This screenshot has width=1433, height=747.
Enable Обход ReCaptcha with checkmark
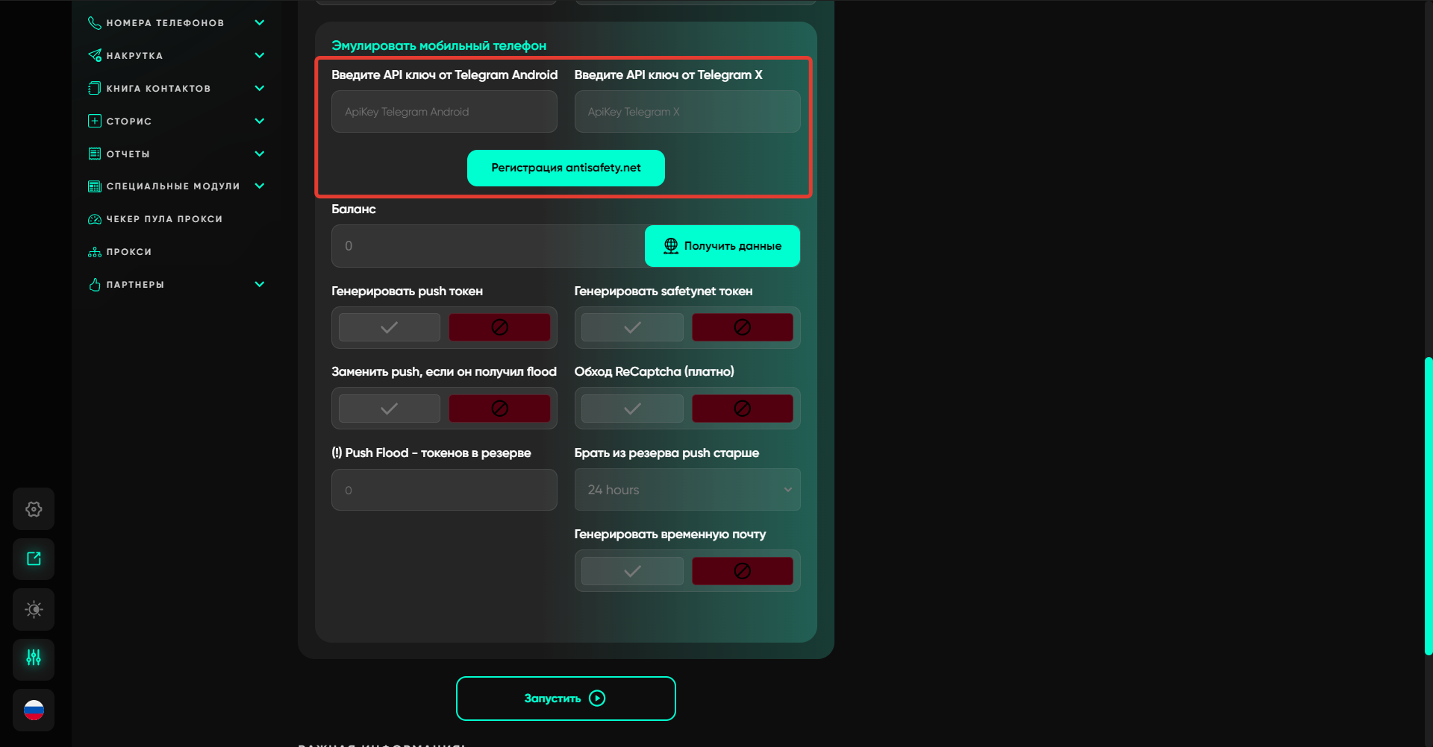pos(632,409)
